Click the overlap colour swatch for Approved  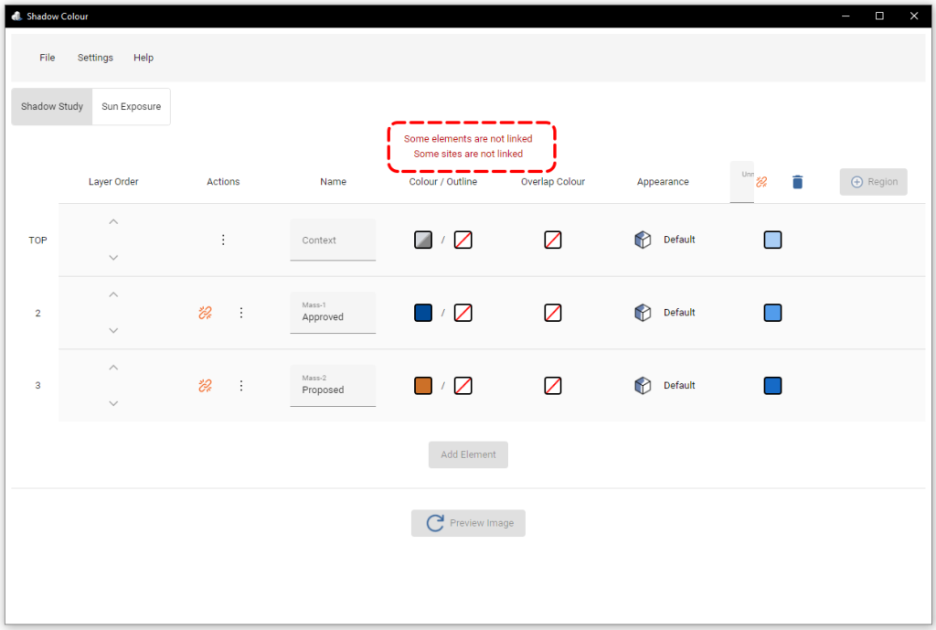(552, 312)
